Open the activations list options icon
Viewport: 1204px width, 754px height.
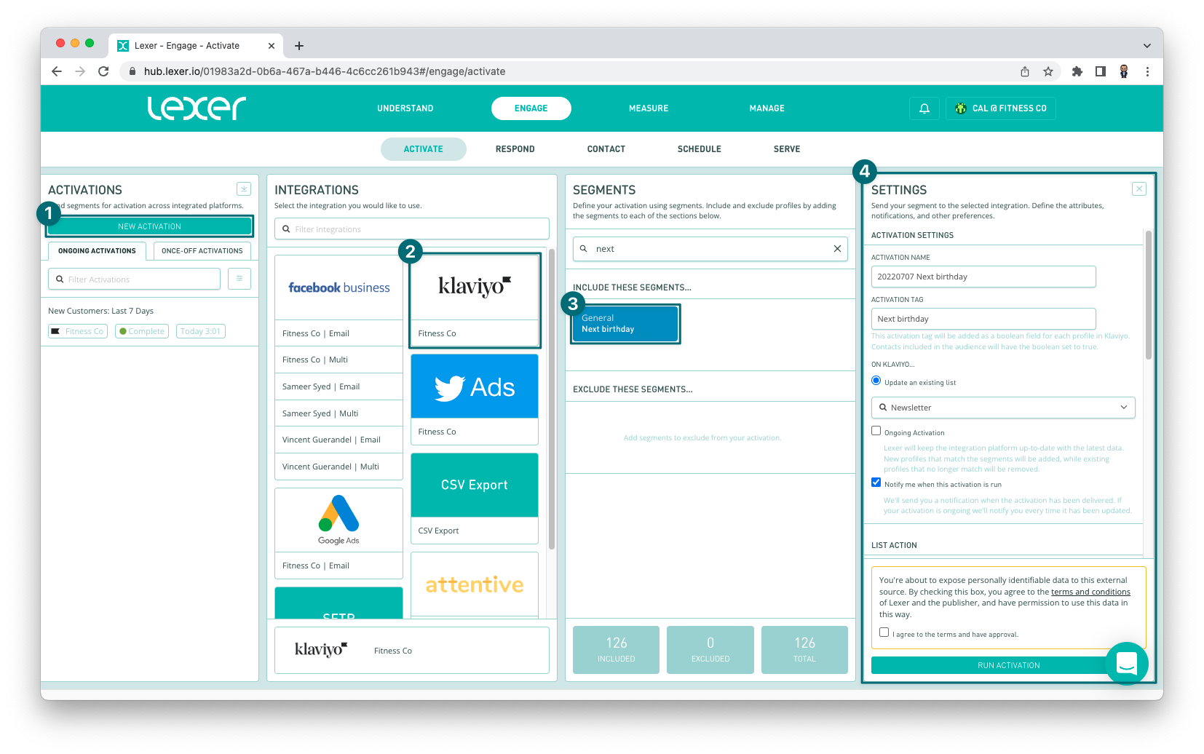[239, 279]
